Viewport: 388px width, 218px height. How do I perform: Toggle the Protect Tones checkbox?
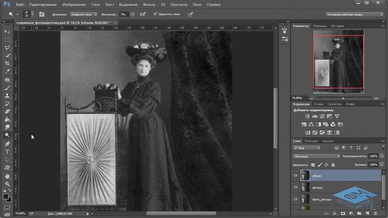pos(155,14)
